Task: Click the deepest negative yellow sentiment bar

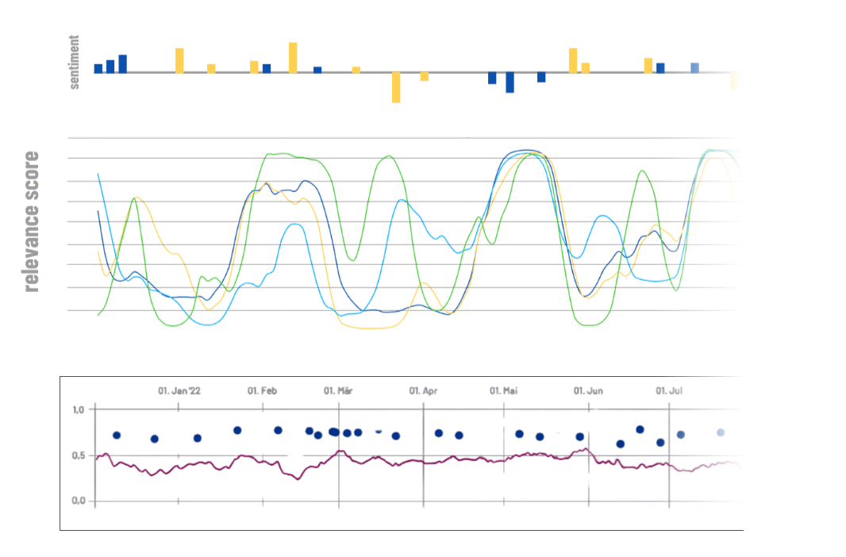Action: [x=396, y=87]
